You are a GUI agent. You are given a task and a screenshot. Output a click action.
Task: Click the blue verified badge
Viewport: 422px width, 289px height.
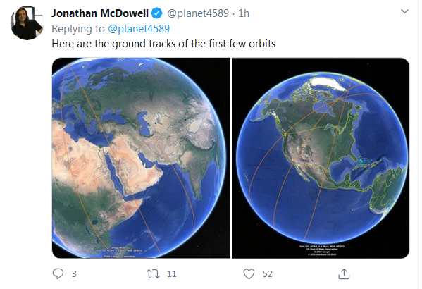156,13
